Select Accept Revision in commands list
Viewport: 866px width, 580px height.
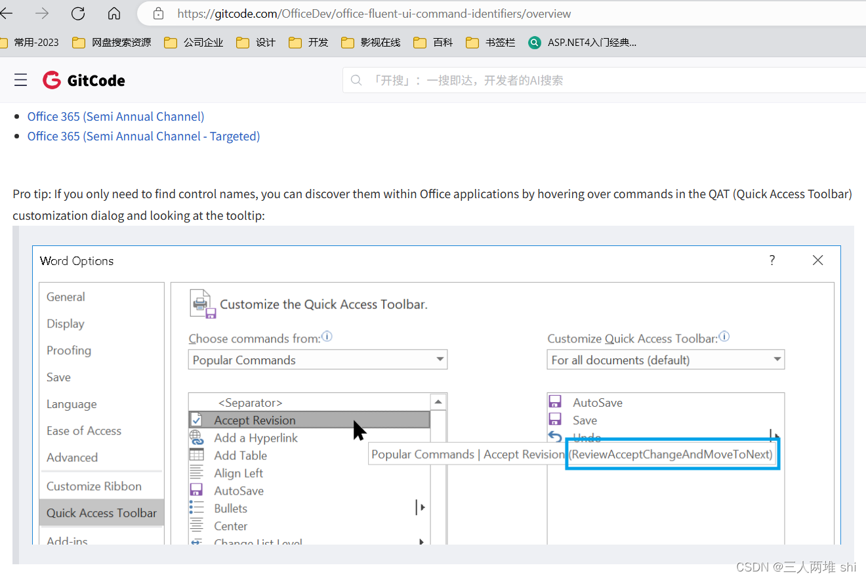pos(309,420)
